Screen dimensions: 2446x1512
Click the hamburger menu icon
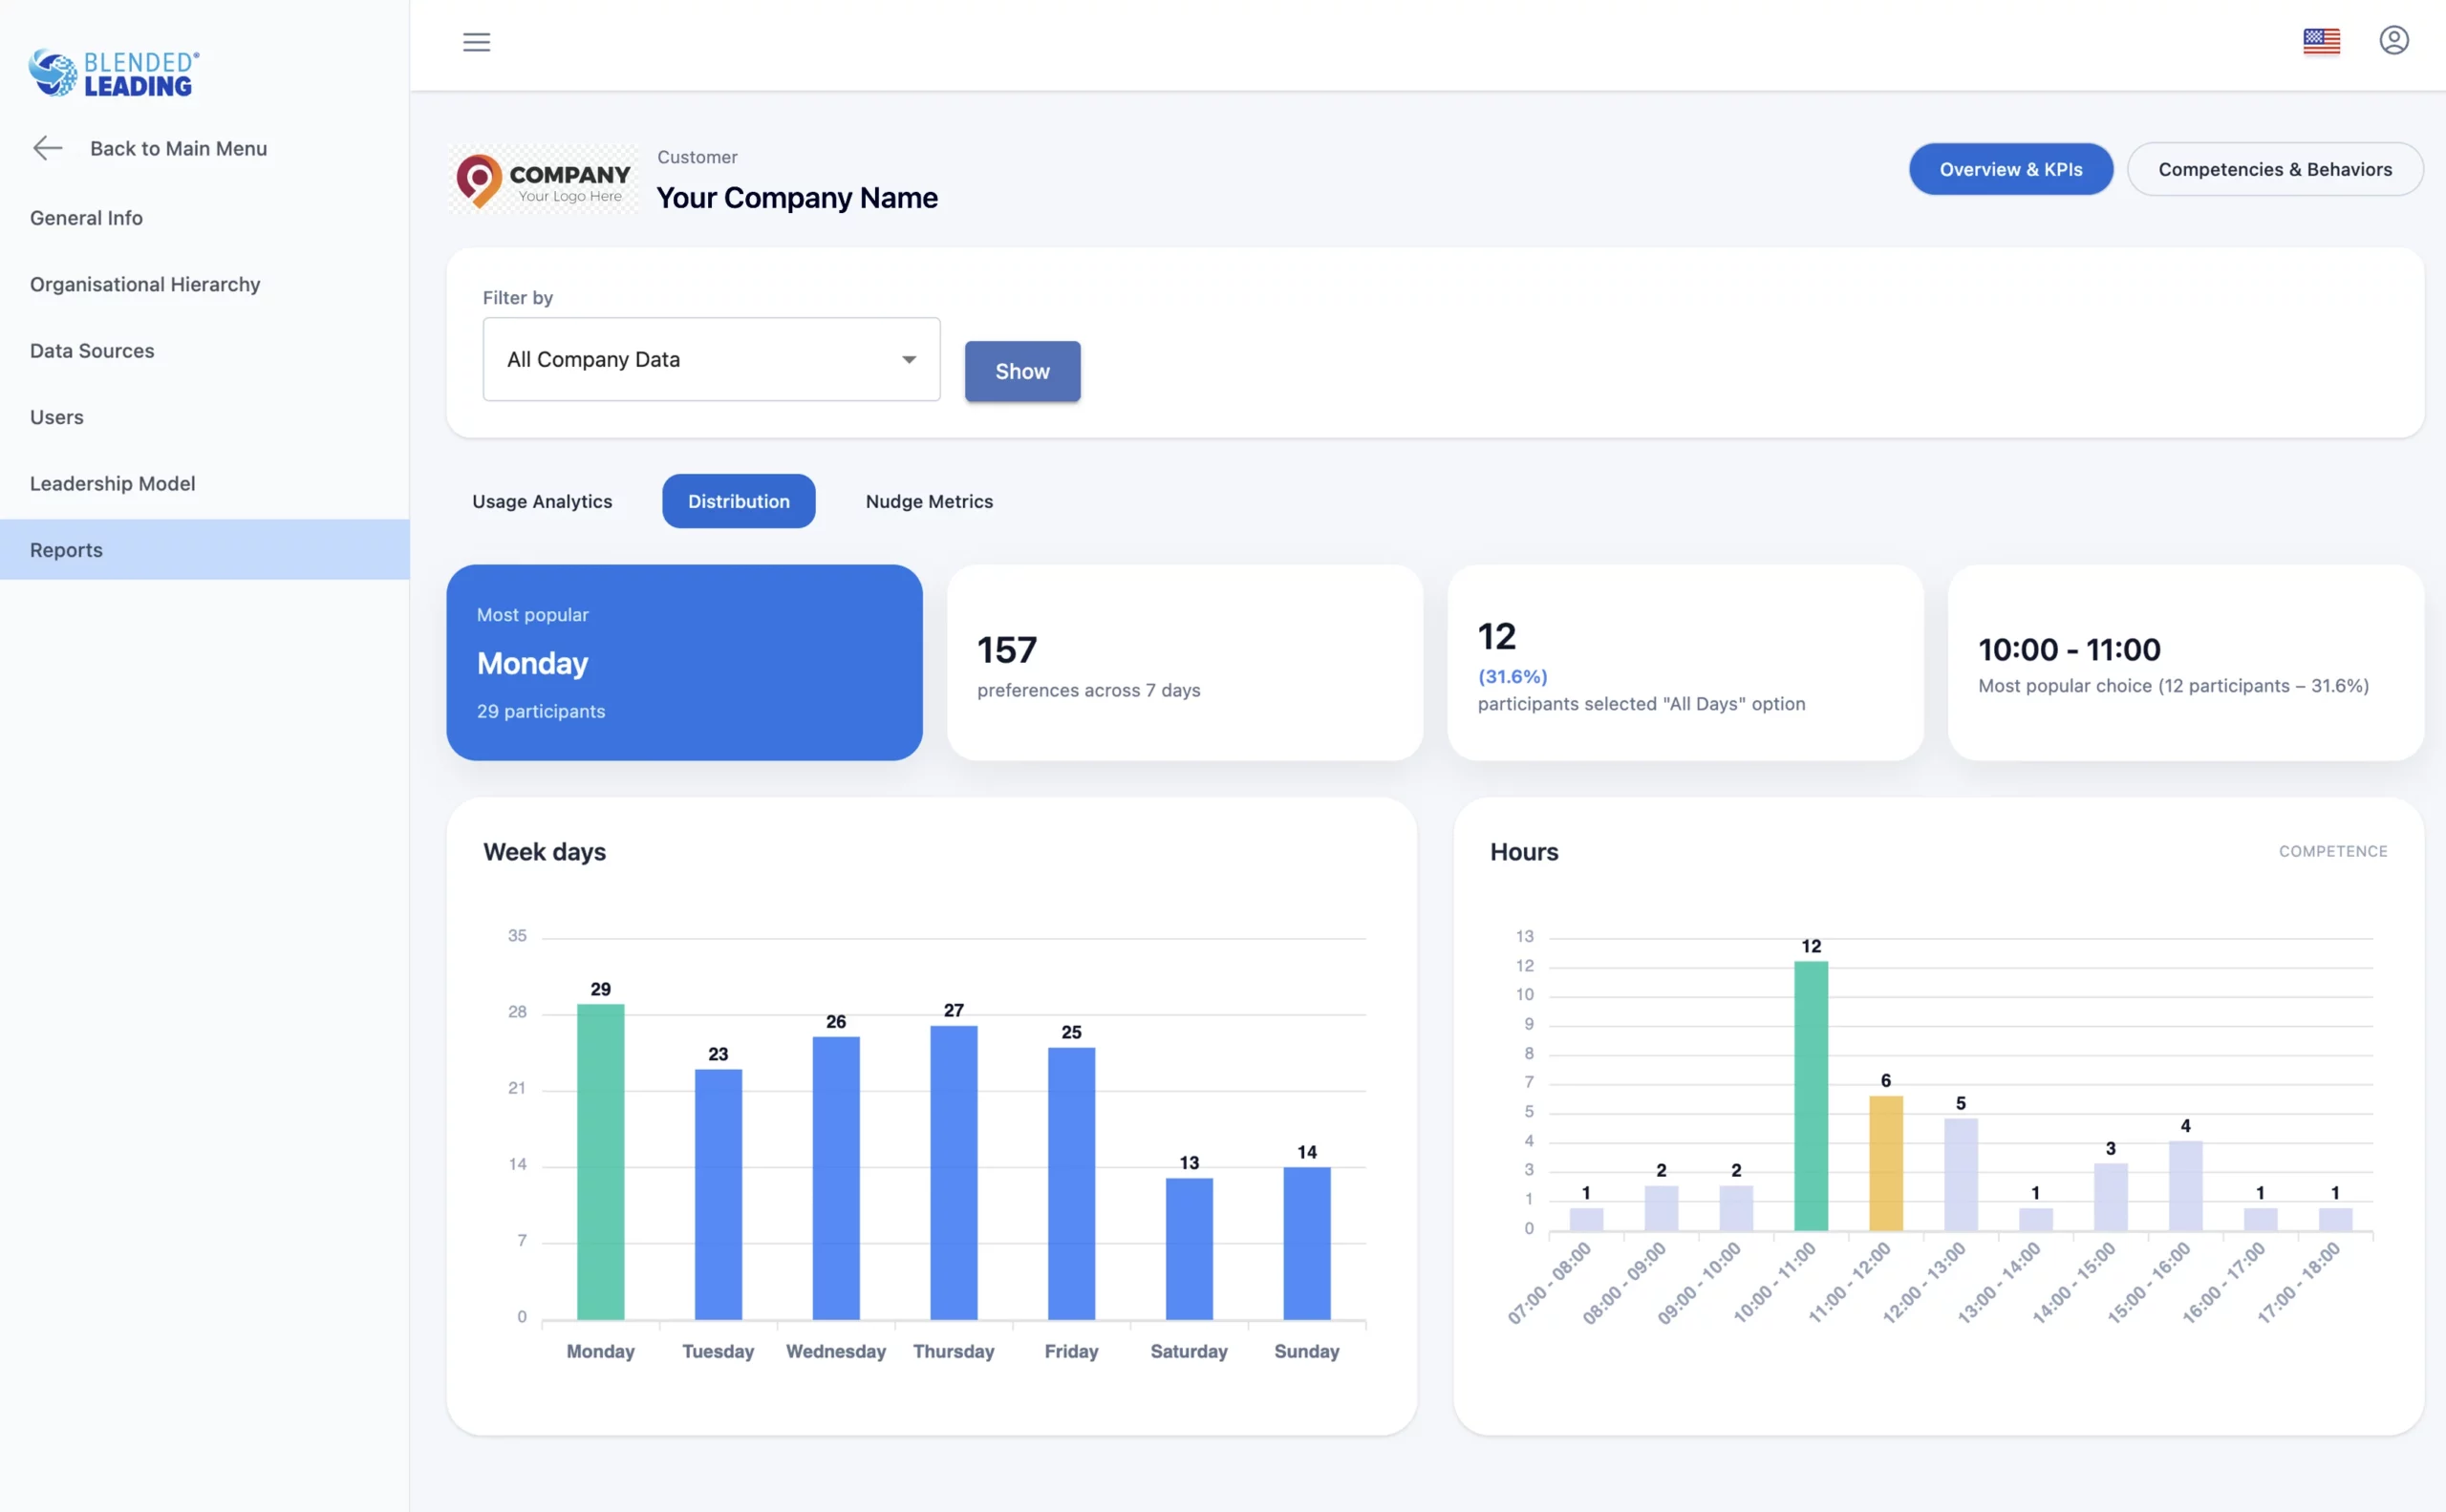[476, 42]
